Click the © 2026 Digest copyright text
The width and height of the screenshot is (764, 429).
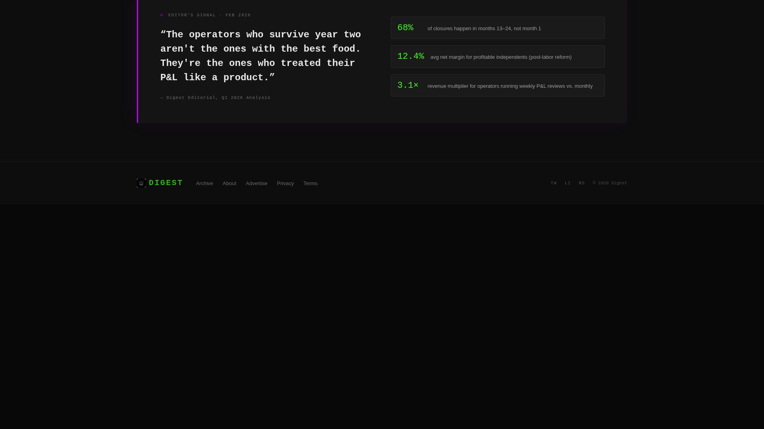tap(610, 183)
